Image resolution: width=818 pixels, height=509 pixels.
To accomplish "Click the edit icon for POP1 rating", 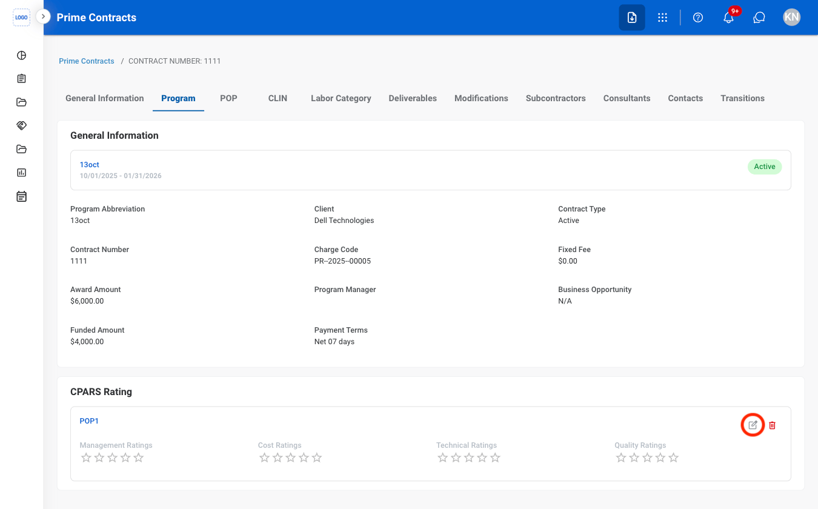I will click(753, 425).
